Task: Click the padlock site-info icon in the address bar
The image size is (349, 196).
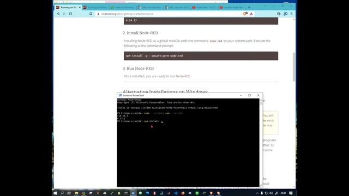Action: (x=98, y=14)
